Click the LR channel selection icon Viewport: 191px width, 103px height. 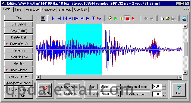point(99,18)
